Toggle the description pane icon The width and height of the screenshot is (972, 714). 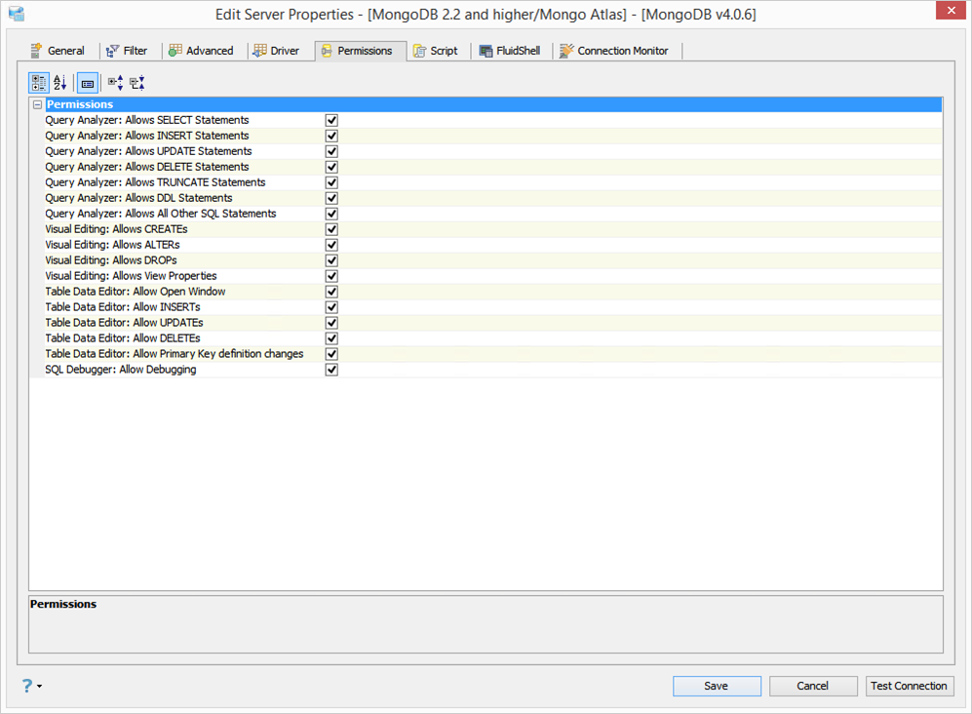pos(88,83)
